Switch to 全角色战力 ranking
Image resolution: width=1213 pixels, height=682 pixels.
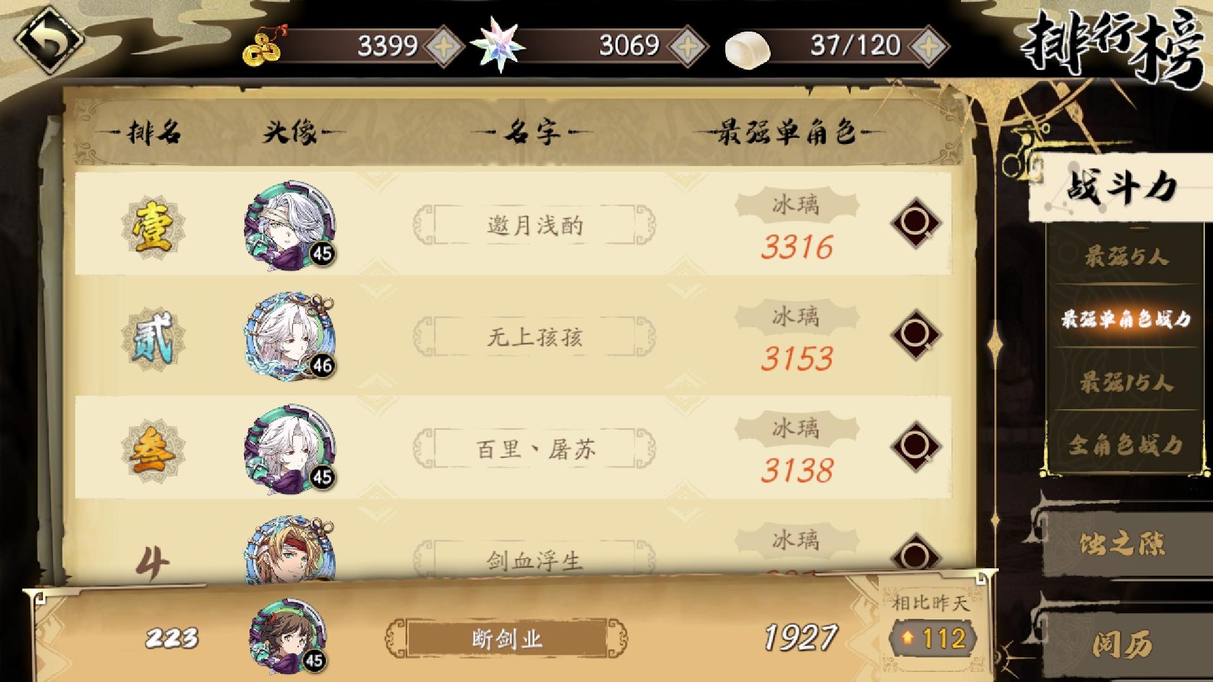[1126, 445]
